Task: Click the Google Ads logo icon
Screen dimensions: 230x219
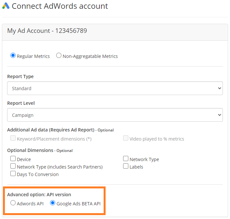Action: coord(6,6)
